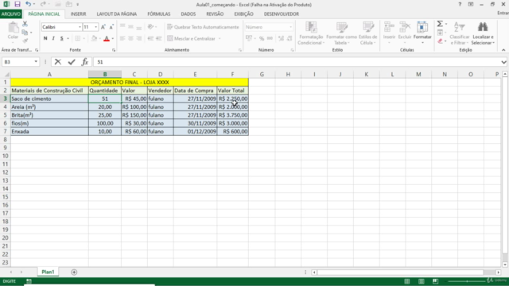Apply the fill color bucket
The image size is (509, 286).
[x=94, y=38]
